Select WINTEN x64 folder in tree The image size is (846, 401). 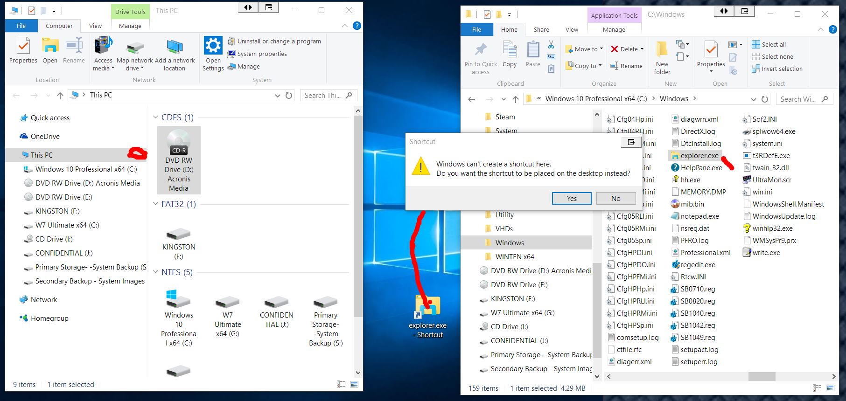(x=509, y=257)
